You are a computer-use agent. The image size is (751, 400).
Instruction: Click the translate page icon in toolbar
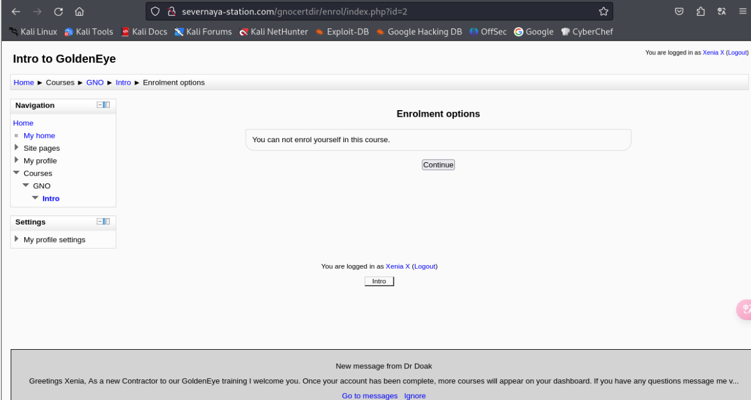pos(721,11)
